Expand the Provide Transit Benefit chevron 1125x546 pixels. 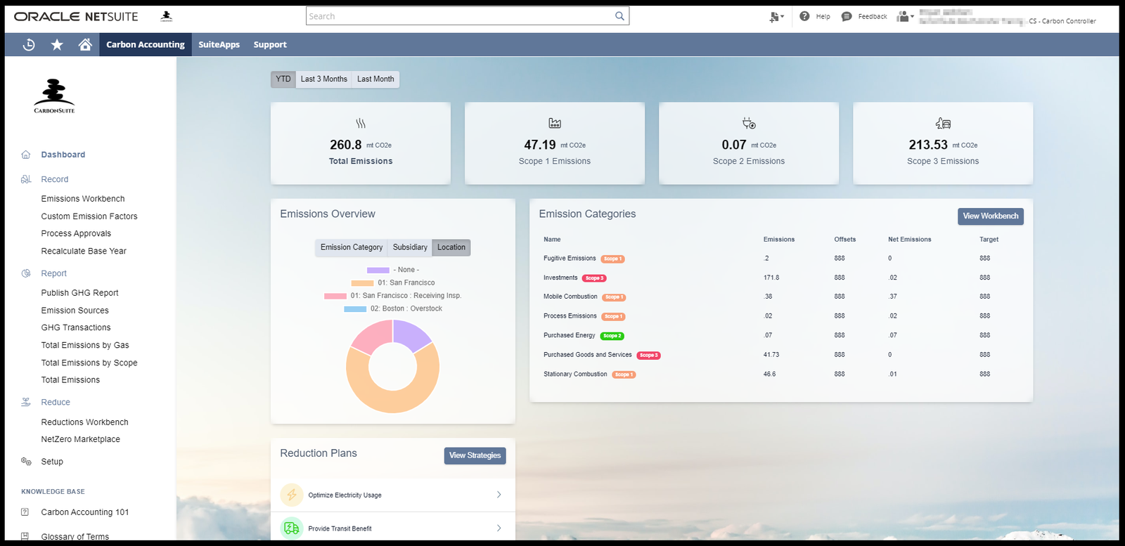[x=499, y=528]
